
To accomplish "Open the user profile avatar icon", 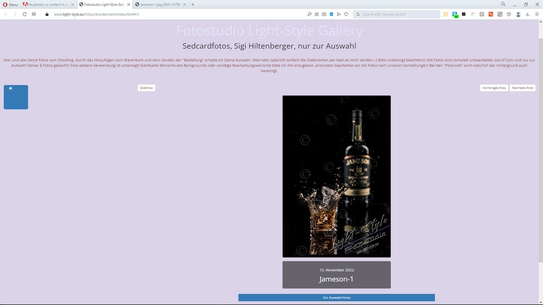I will [519, 14].
